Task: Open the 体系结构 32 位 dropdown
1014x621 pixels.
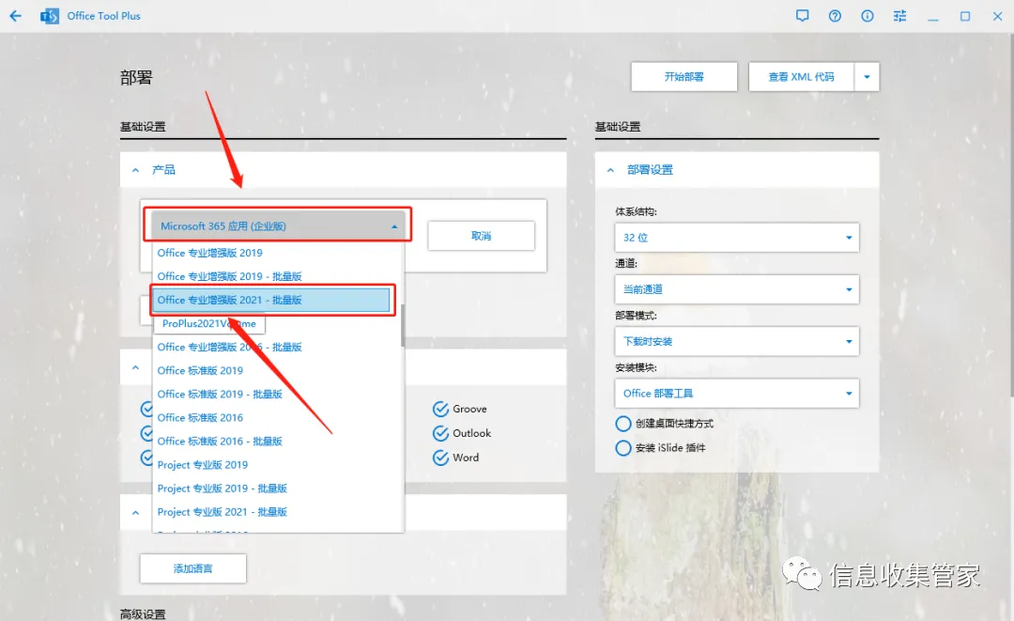Action: 737,238
